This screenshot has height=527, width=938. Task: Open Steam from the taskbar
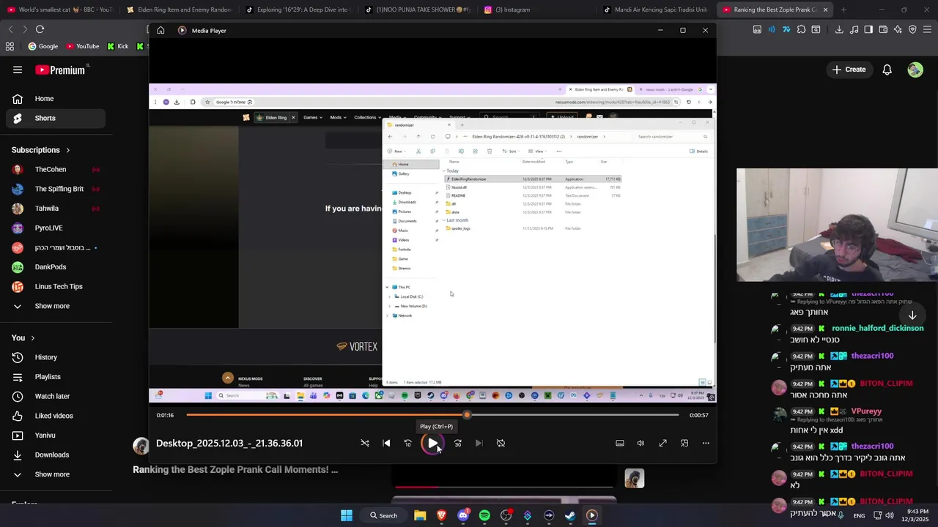[x=570, y=515]
